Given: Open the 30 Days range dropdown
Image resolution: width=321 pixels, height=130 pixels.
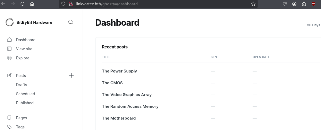Looking at the screenshot, I should pyautogui.click(x=314, y=25).
